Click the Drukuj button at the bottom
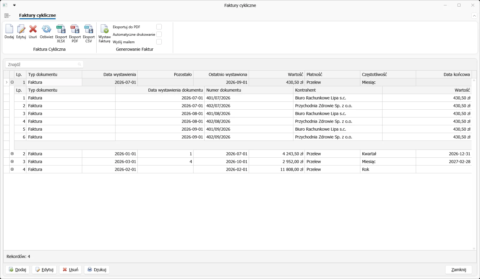This screenshot has width=480, height=279. coord(97,270)
